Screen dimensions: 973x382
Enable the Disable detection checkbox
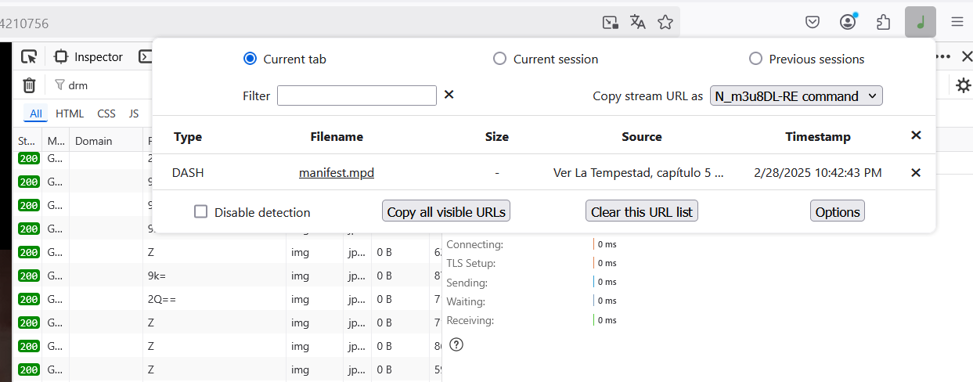201,211
